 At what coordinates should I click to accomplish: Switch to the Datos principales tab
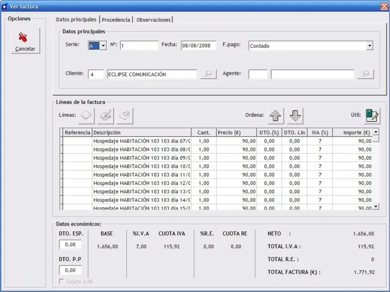[76, 19]
